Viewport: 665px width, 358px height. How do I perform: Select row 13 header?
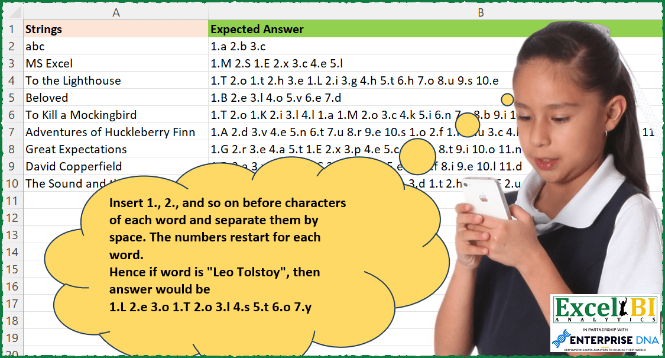tap(13, 235)
